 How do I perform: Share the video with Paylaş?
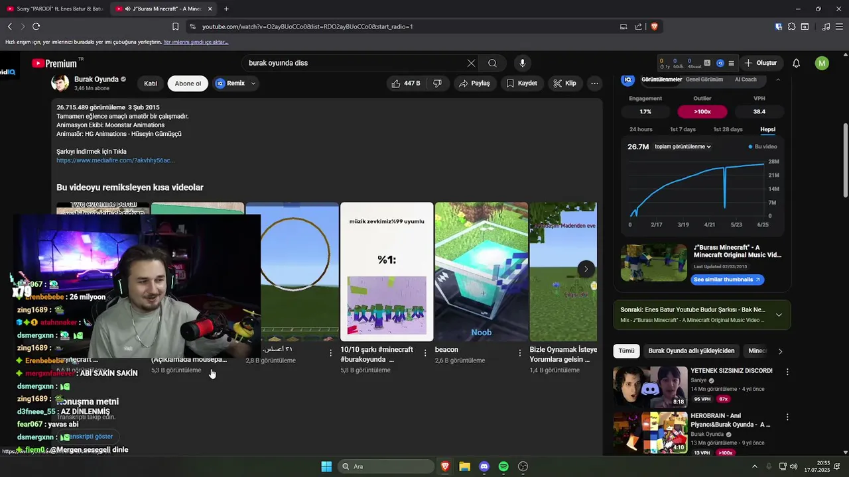[x=475, y=83]
